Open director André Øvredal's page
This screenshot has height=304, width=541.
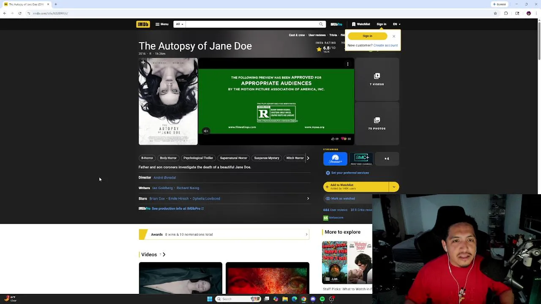point(165,178)
